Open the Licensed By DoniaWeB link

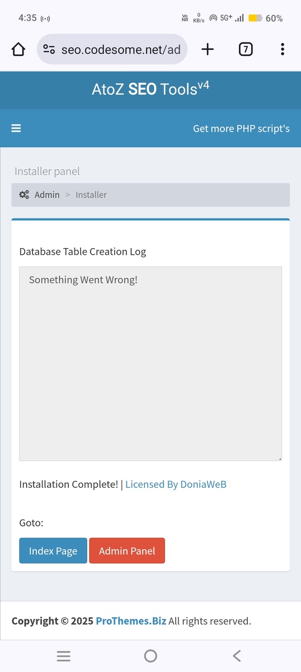pos(176,484)
